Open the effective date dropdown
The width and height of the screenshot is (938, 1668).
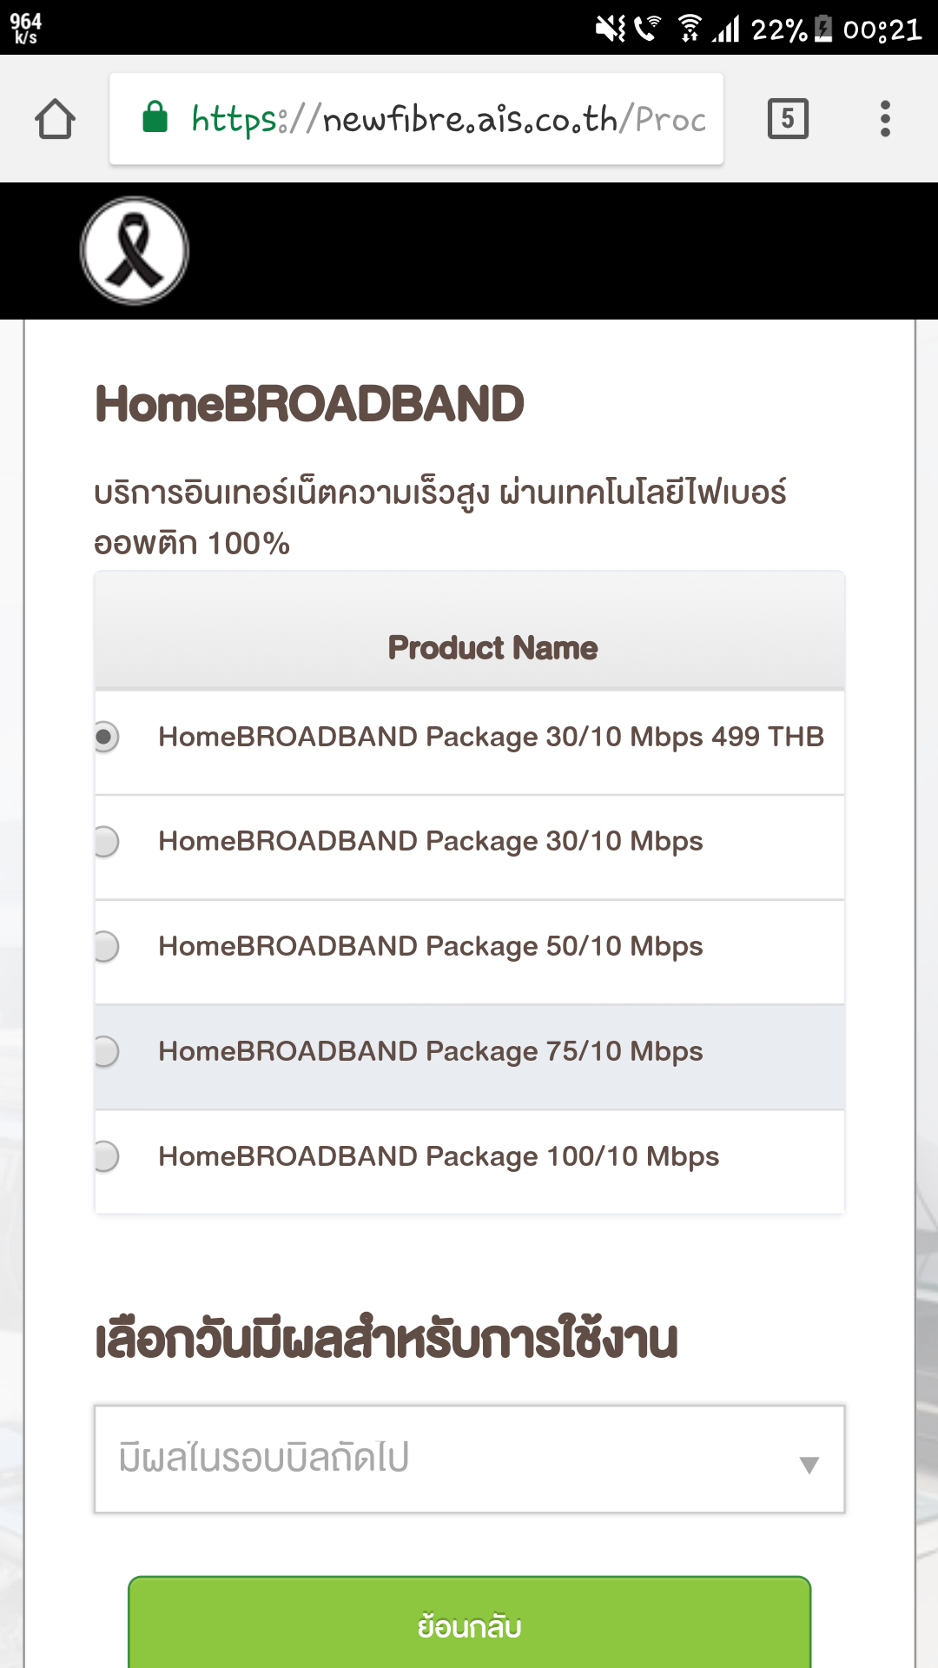469,1459
